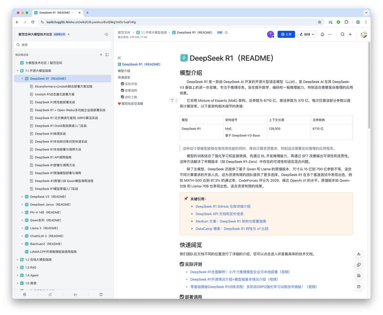Open the 赋范空间大模型技术社区 workspace dropdown

pyautogui.click(x=69, y=34)
